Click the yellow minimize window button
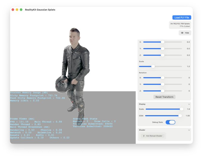The width and height of the screenshot is (203, 157). coord(17,10)
